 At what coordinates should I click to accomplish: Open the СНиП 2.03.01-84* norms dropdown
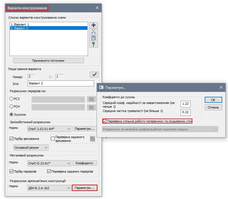(x=49, y=129)
